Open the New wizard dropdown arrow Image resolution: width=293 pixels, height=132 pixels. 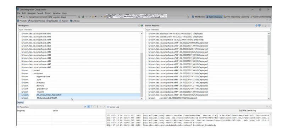coord(21,17)
